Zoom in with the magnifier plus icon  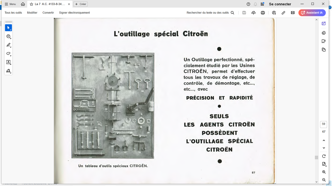click(x=324, y=172)
